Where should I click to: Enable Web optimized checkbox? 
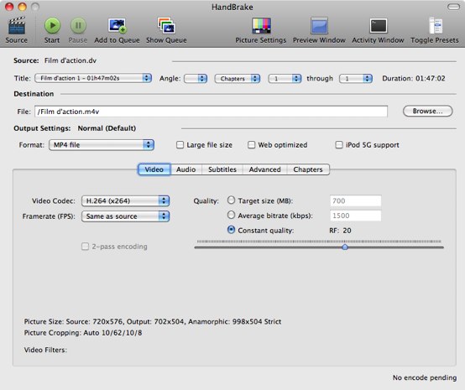click(252, 145)
